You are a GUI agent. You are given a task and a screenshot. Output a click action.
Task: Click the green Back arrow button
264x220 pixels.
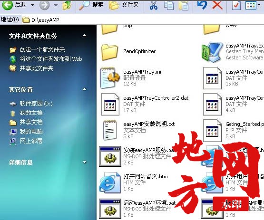[7, 5]
